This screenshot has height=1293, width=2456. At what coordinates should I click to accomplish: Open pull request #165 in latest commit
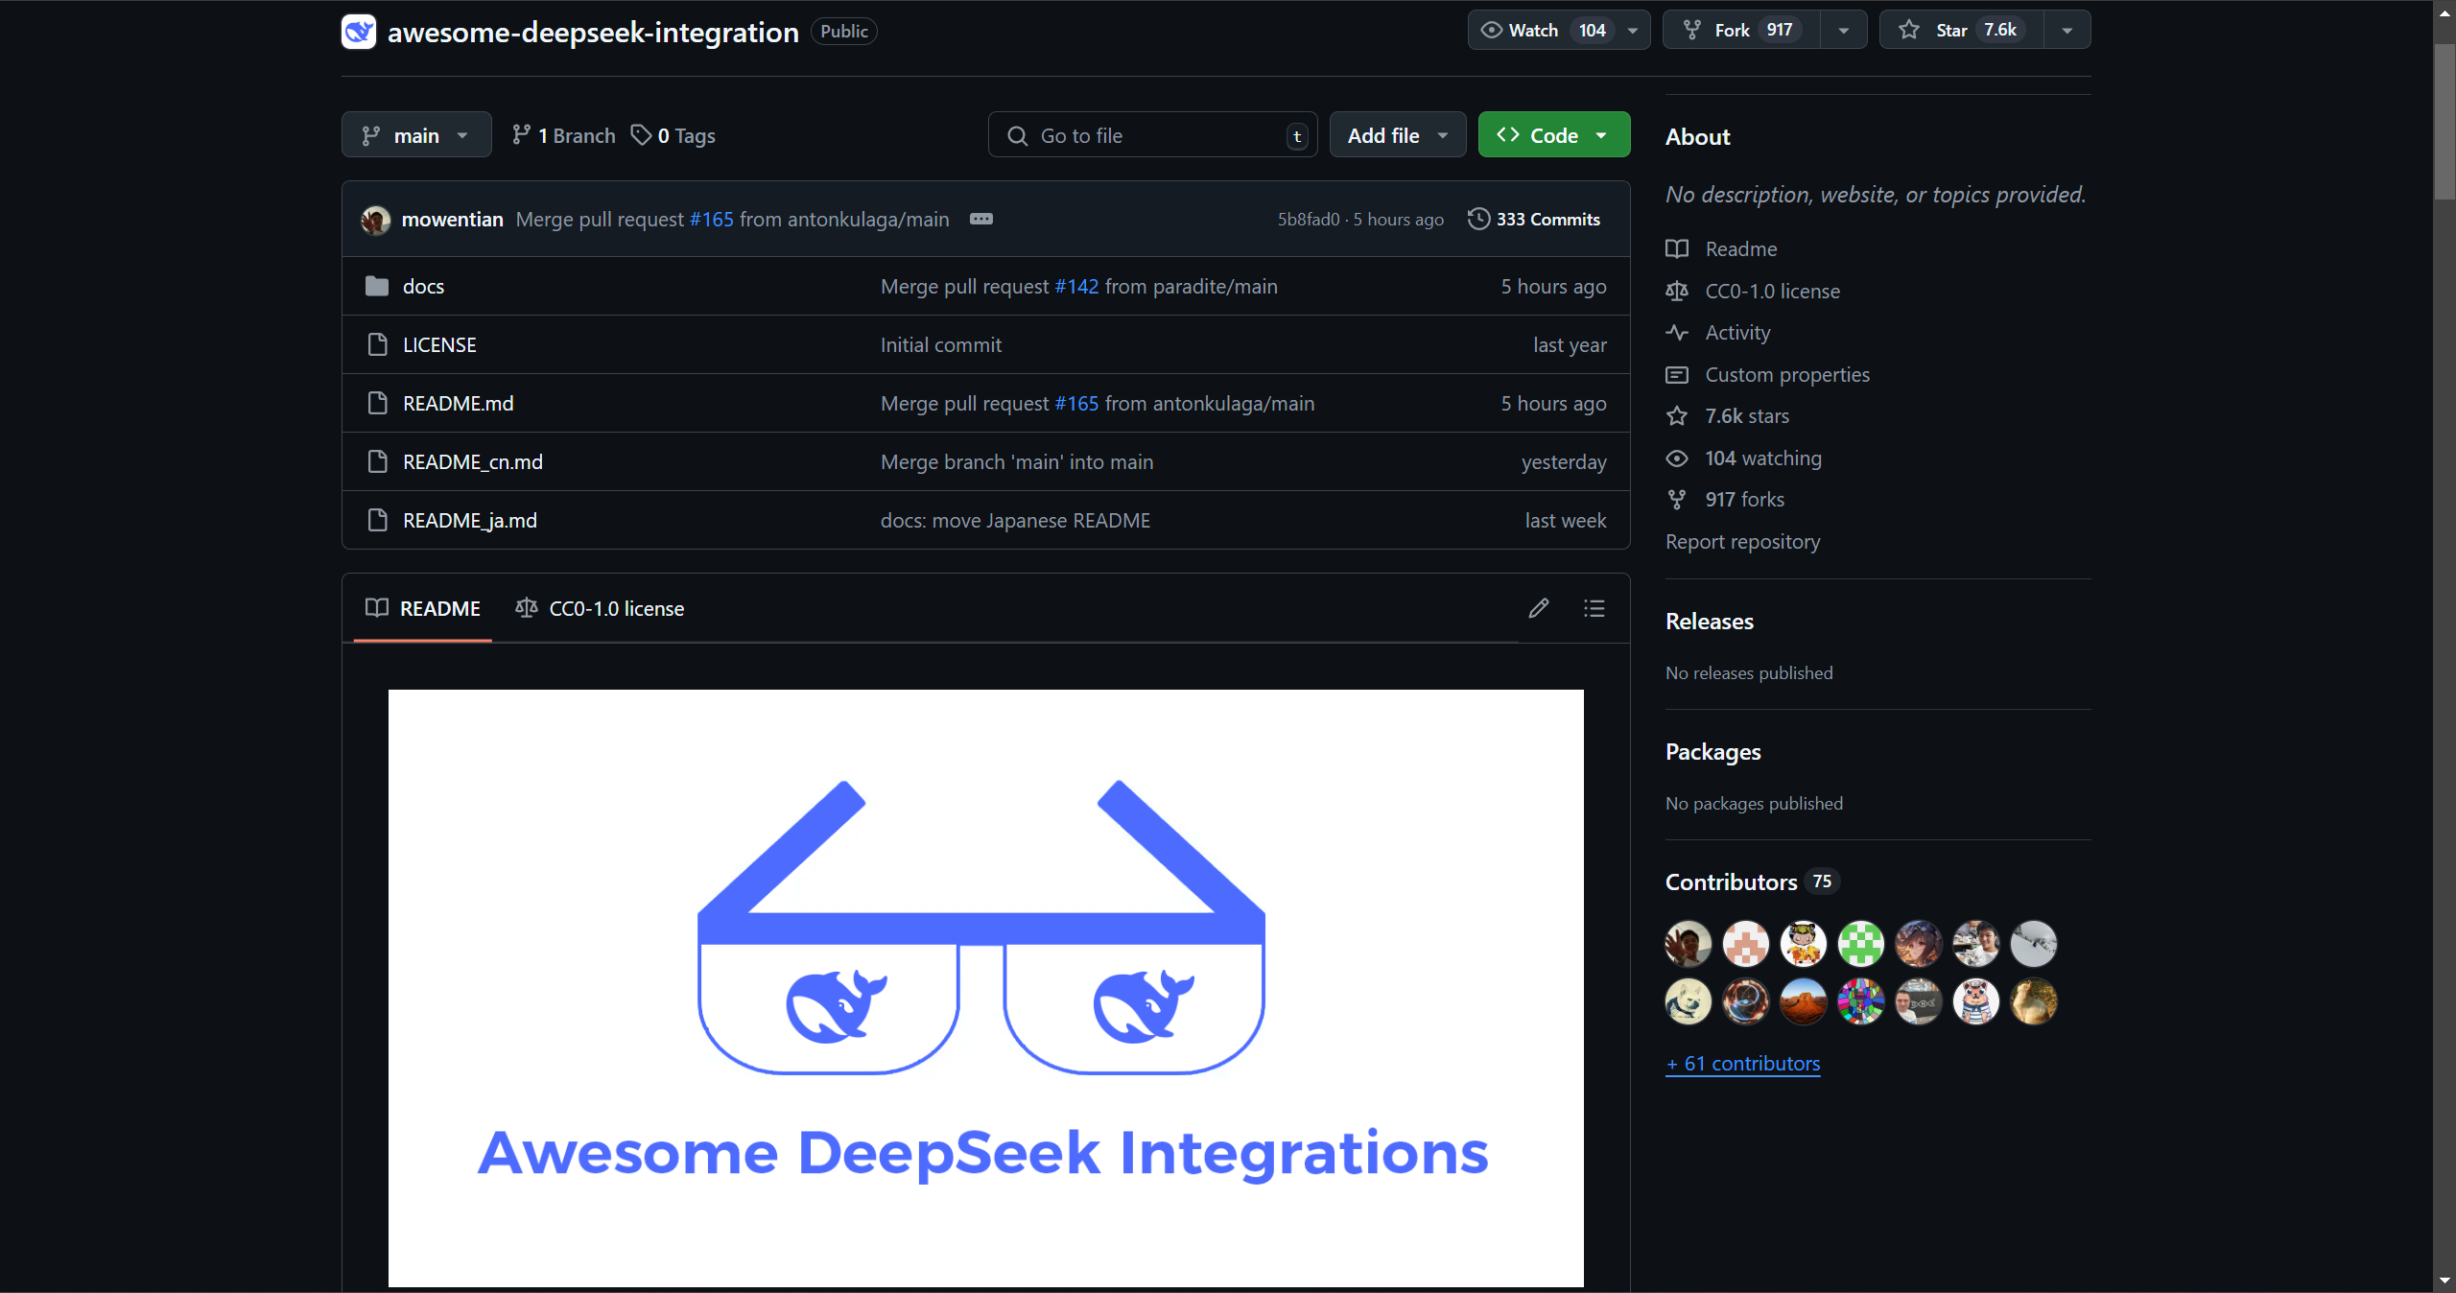(x=712, y=220)
